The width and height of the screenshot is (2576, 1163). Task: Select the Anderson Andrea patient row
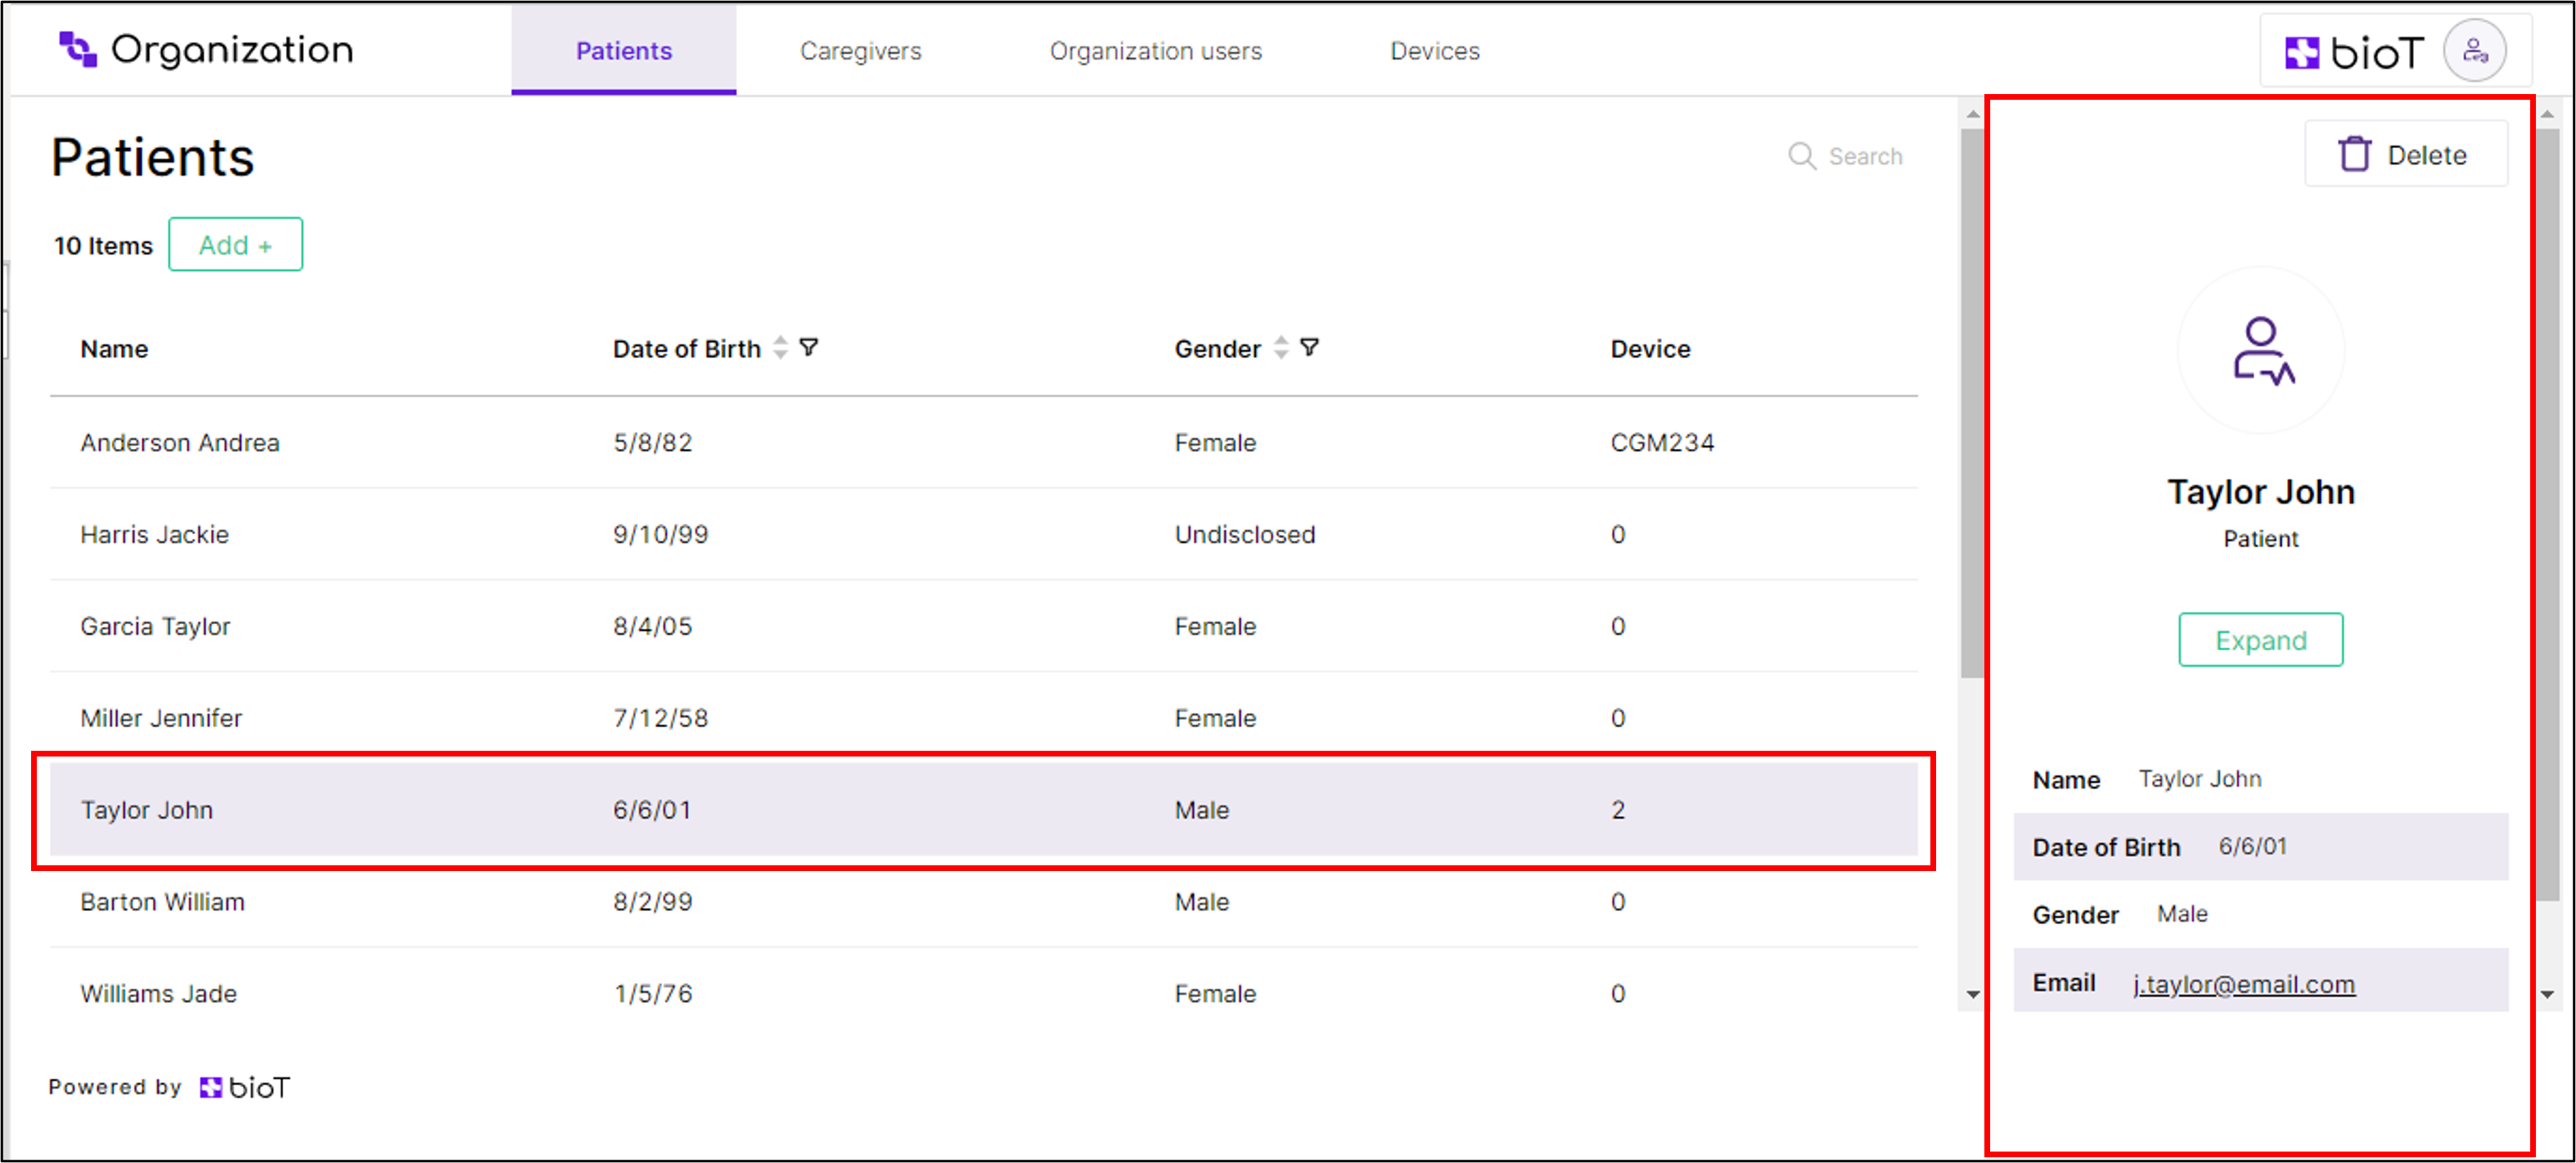[180, 442]
